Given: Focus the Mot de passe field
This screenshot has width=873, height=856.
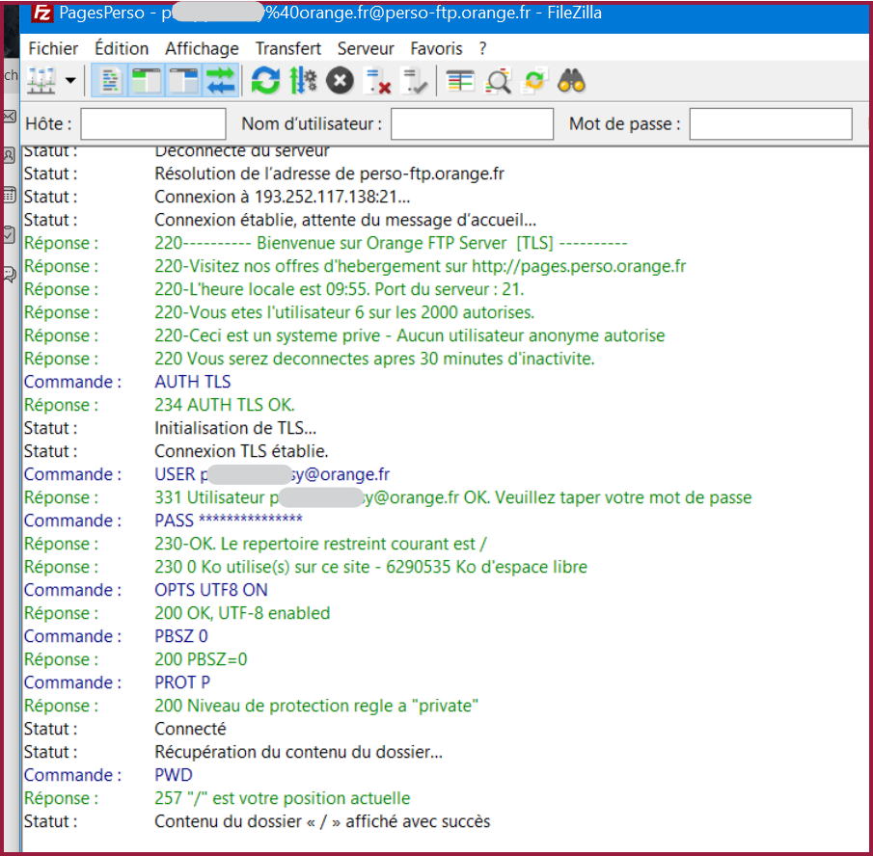Looking at the screenshot, I should [770, 123].
